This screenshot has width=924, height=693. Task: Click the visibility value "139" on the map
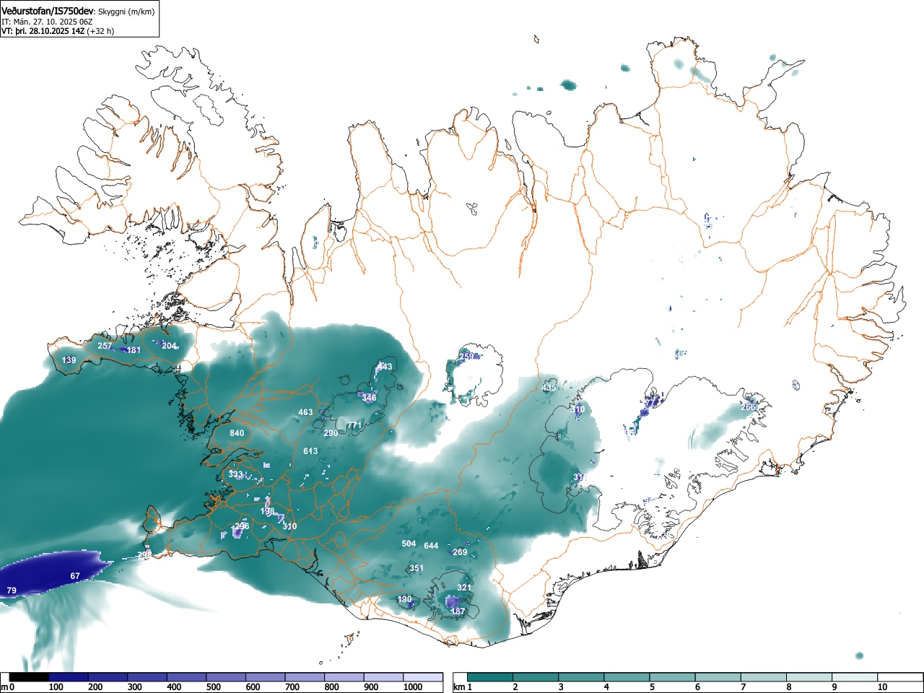pyautogui.click(x=69, y=360)
